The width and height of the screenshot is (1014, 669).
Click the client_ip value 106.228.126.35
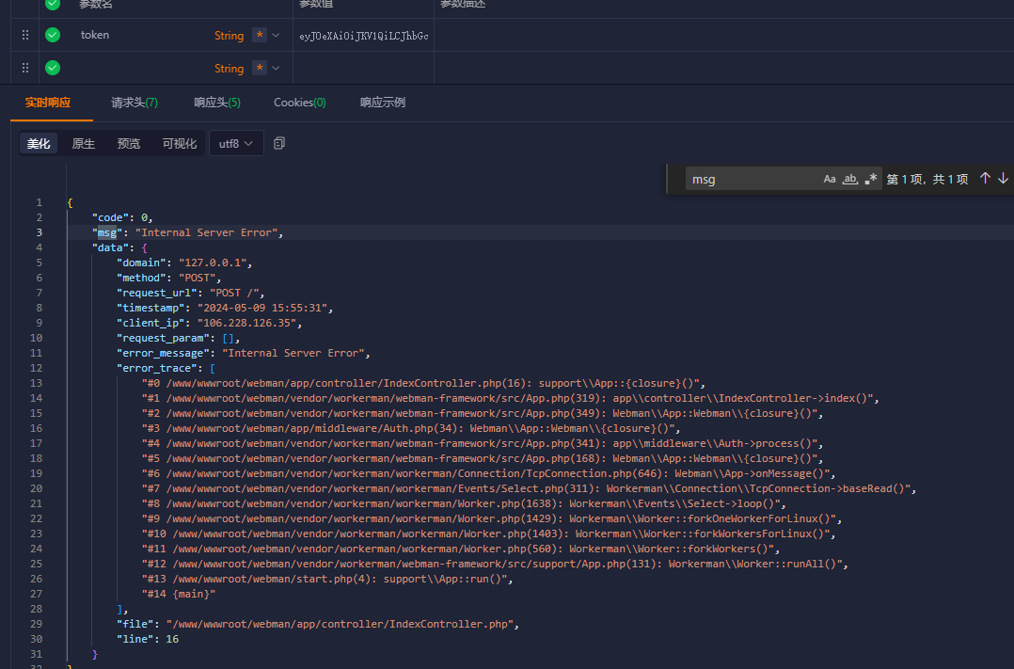click(246, 323)
